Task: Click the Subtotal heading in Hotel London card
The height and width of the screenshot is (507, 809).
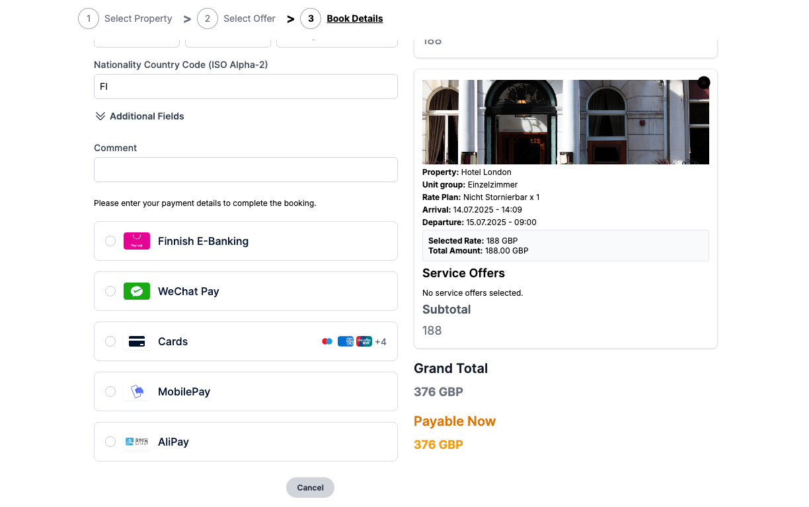Action: pyautogui.click(x=447, y=310)
